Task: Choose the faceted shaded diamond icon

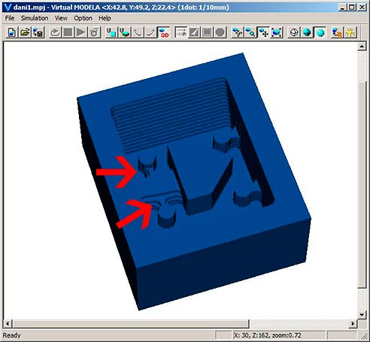Action: pos(307,32)
